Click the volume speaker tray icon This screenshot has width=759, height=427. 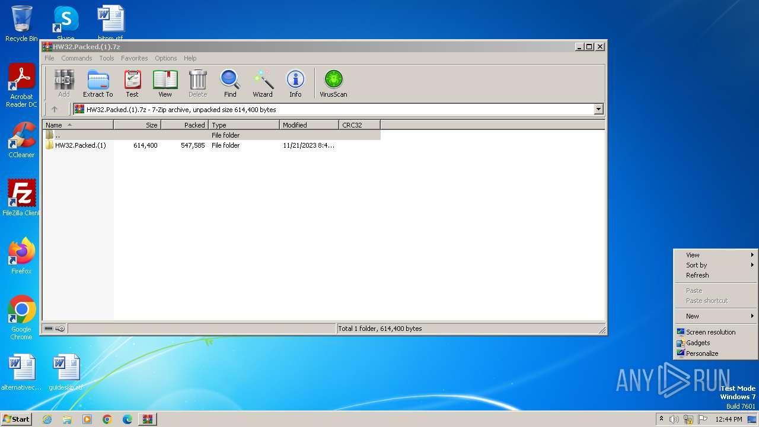pyautogui.click(x=674, y=419)
